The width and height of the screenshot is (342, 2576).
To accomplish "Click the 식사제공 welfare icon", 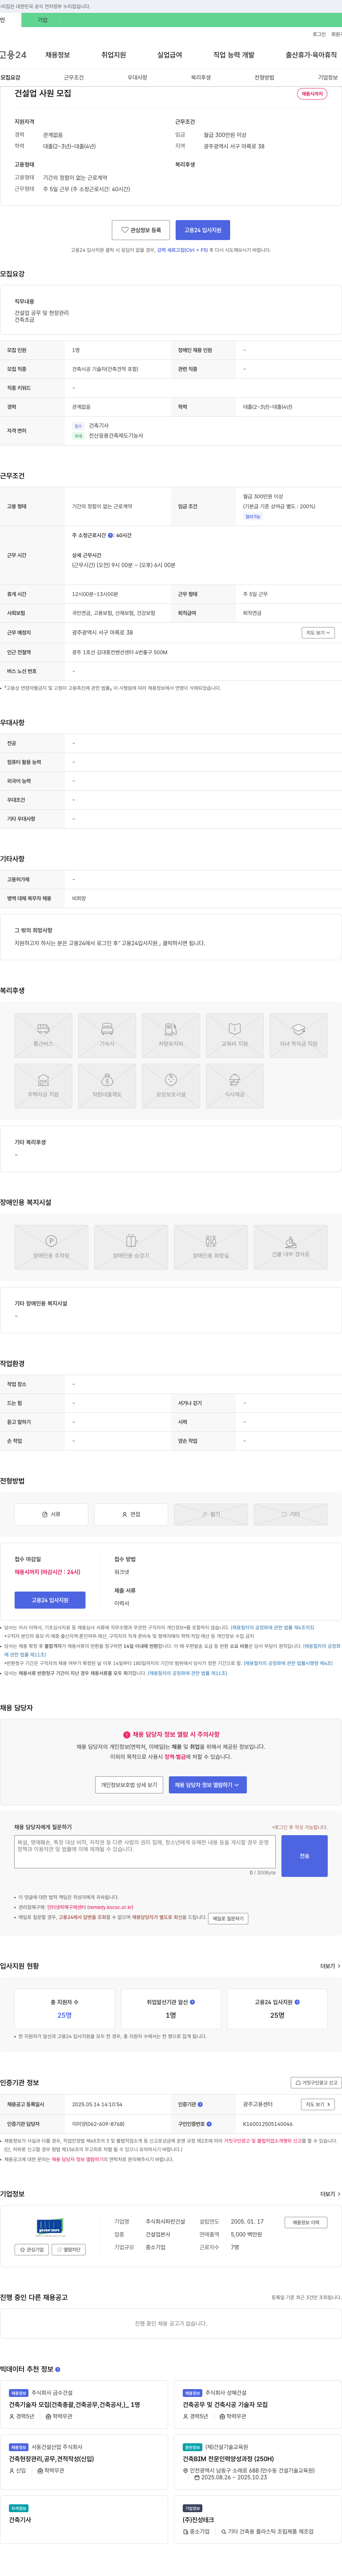I will pos(235,1086).
